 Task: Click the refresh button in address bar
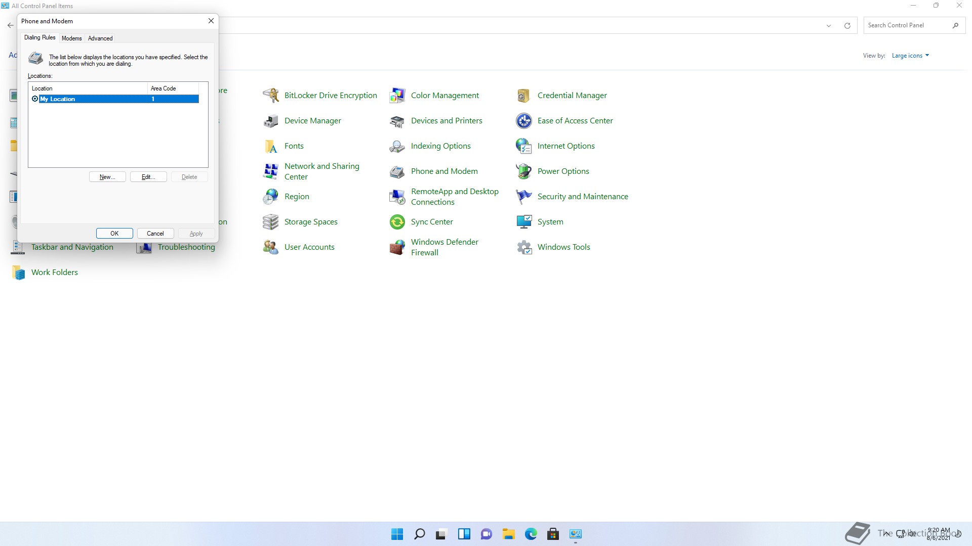847,26
